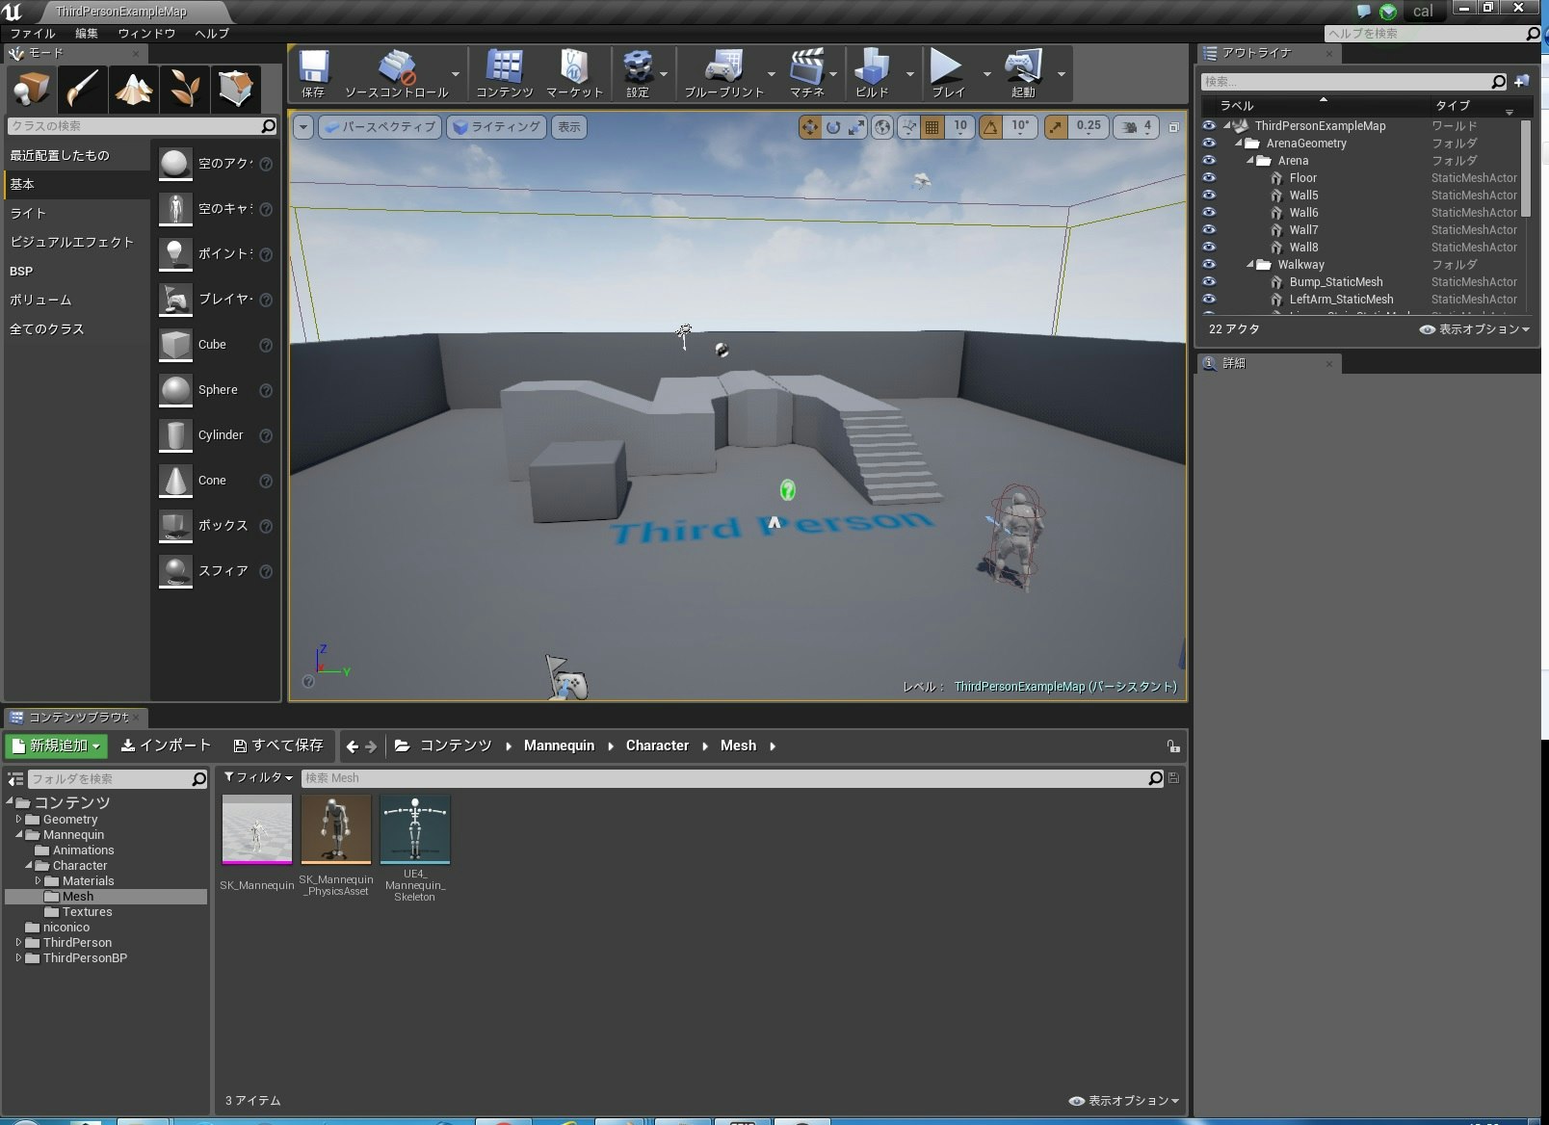Click the 表示 show button in viewport
1549x1125 pixels.
tap(569, 127)
